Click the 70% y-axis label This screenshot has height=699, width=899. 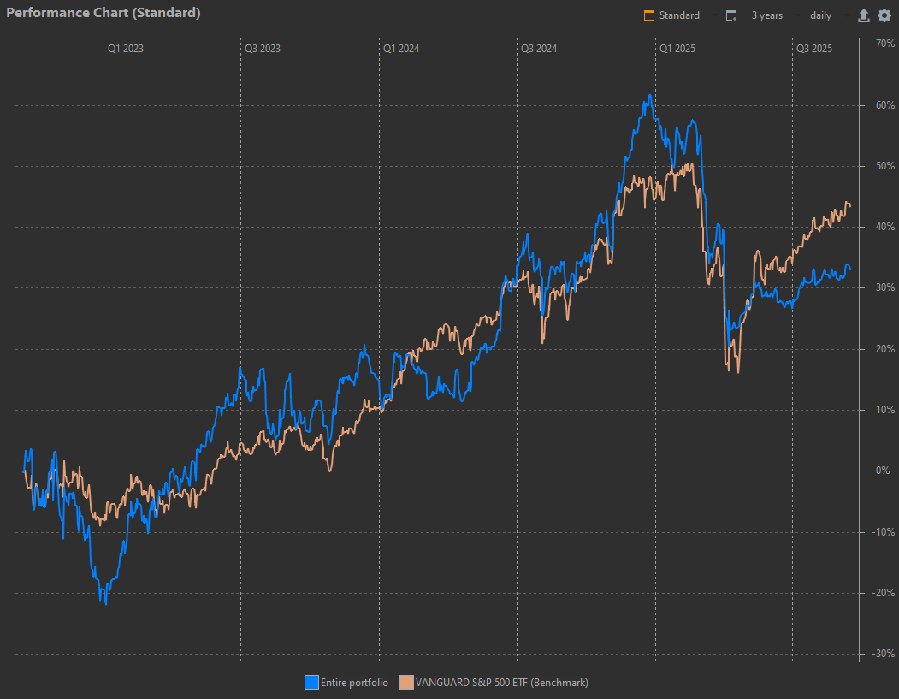click(x=885, y=44)
